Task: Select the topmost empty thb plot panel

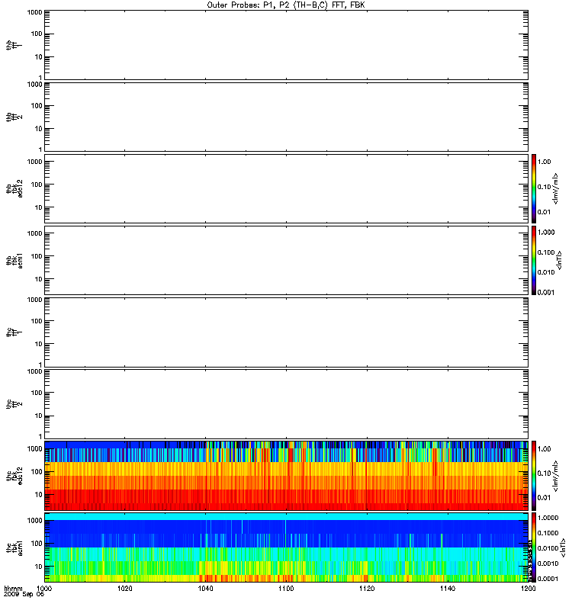Action: tap(285, 44)
